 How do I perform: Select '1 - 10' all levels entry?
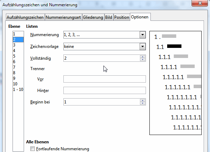(x=18, y=90)
